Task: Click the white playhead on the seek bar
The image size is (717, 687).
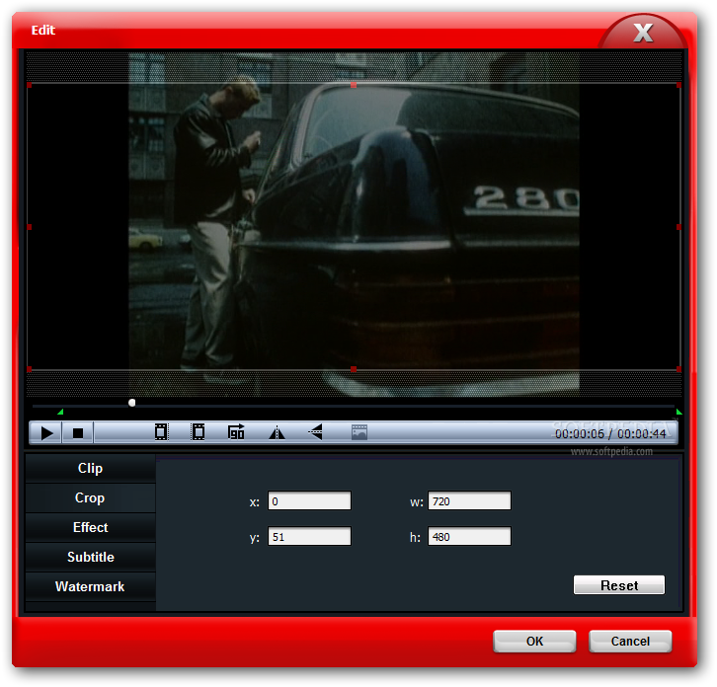Action: [x=132, y=403]
